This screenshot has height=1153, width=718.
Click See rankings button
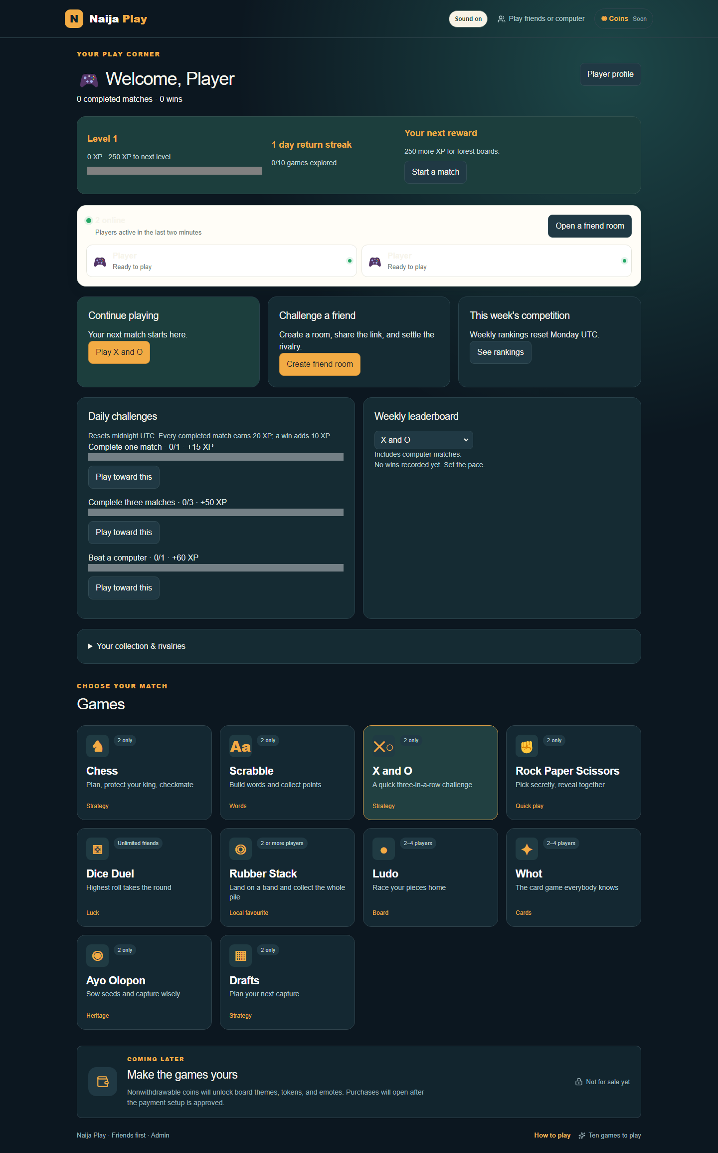501,352
